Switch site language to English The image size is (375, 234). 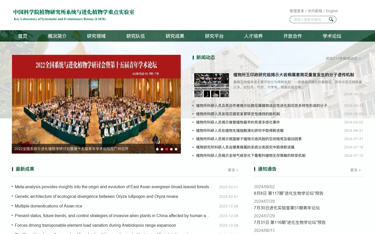[332, 11]
